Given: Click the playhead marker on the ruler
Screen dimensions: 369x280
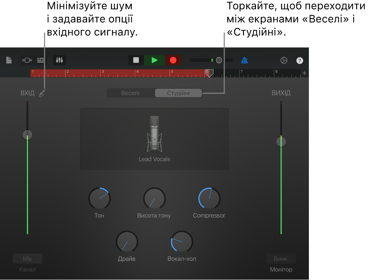Looking at the screenshot, I should pyautogui.click(x=209, y=73).
